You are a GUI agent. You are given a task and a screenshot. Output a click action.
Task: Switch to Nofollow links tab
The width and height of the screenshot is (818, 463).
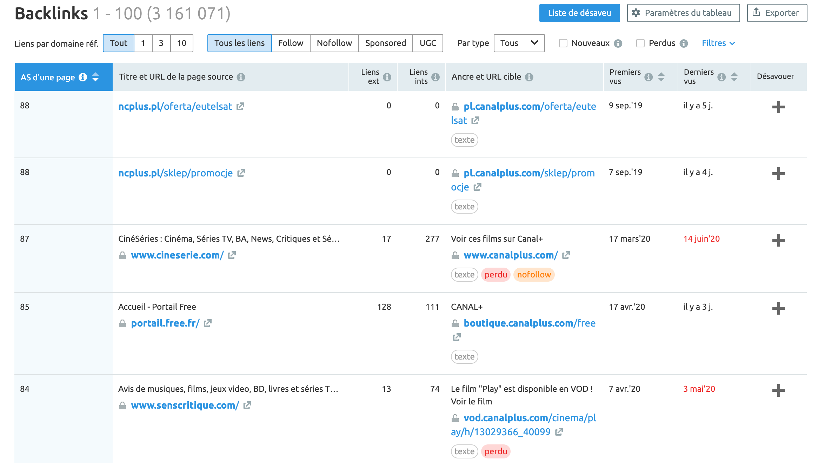(334, 43)
